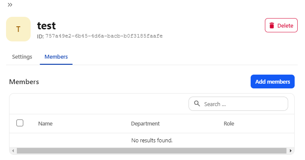
Task: Click the Members section heading
Action: point(24,82)
